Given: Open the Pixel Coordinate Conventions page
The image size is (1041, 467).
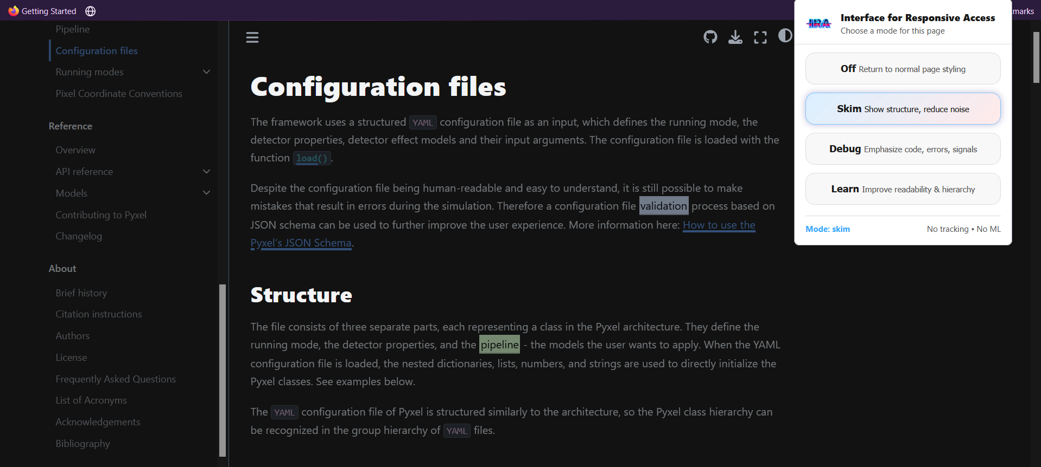Looking at the screenshot, I should tap(119, 94).
